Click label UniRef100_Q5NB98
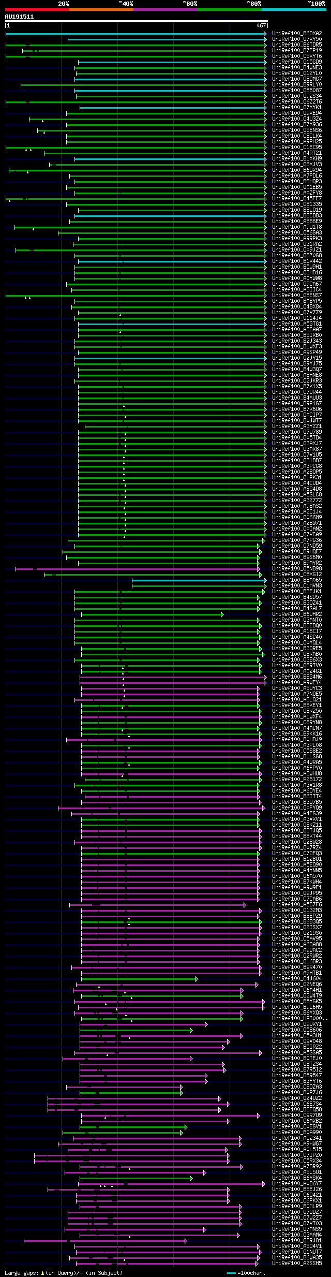 pyautogui.click(x=297, y=569)
